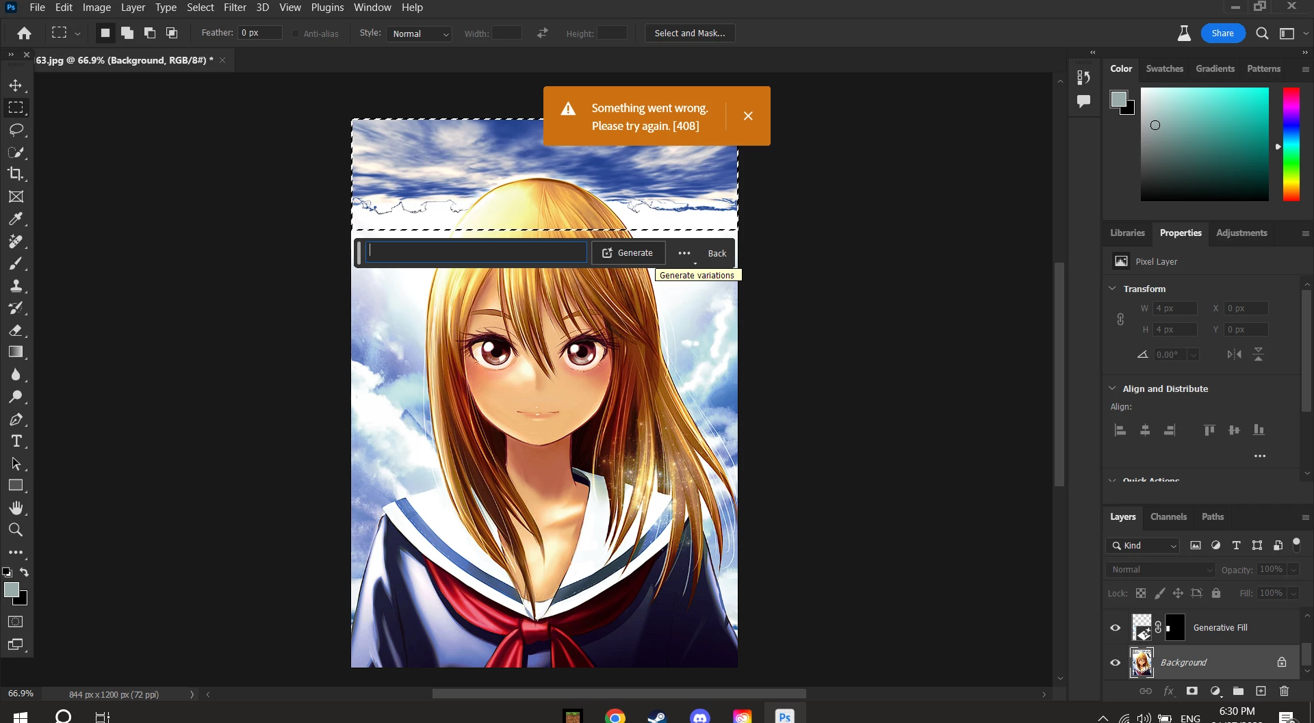
Task: Open more options in generative fill bar
Action: click(x=684, y=254)
